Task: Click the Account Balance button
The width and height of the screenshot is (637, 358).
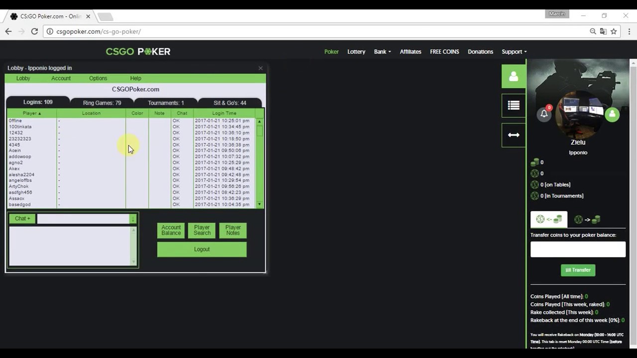Action: pos(171,230)
